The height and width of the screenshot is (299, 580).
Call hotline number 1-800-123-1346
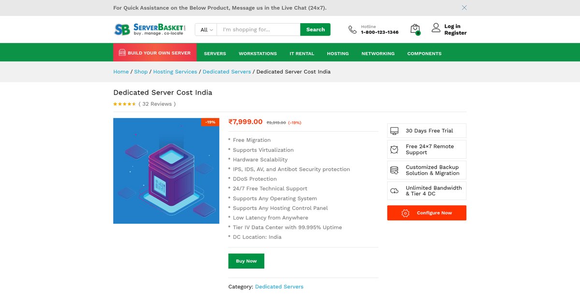pos(380,32)
